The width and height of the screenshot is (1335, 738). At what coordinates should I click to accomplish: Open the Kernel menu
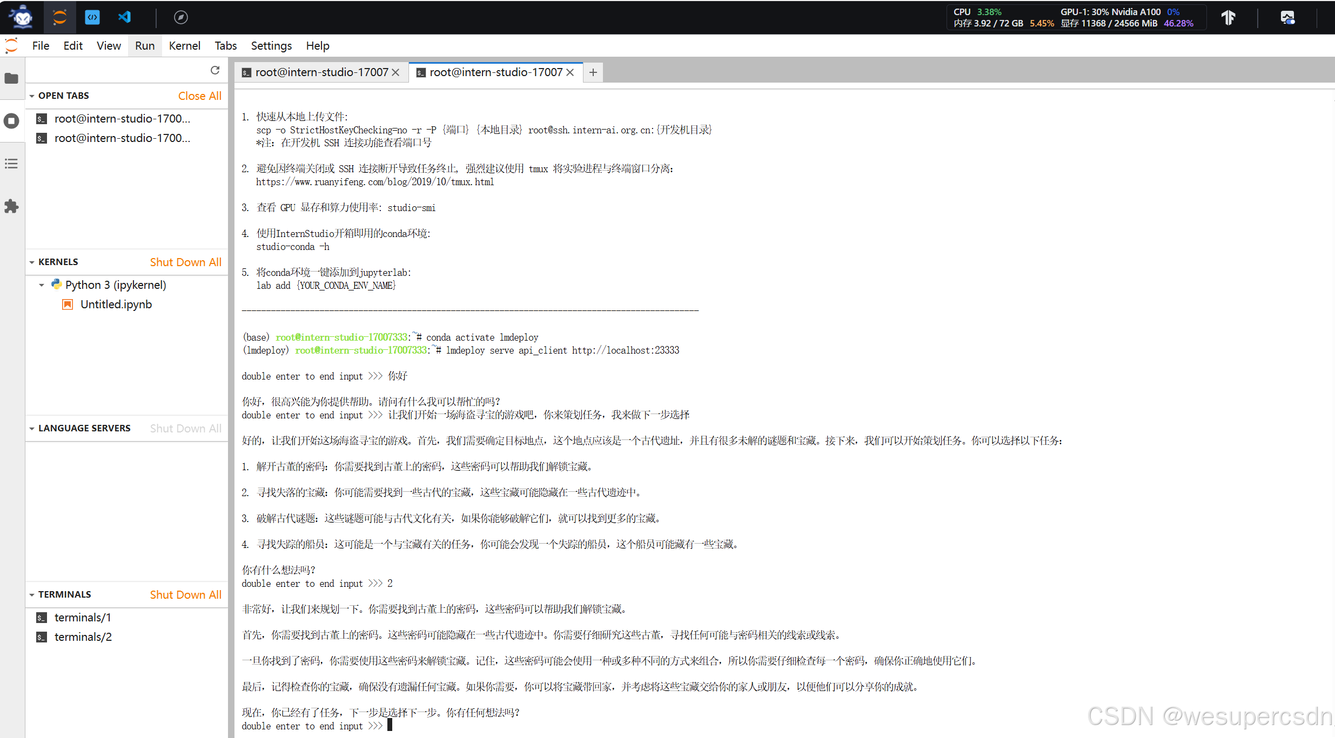pos(184,46)
